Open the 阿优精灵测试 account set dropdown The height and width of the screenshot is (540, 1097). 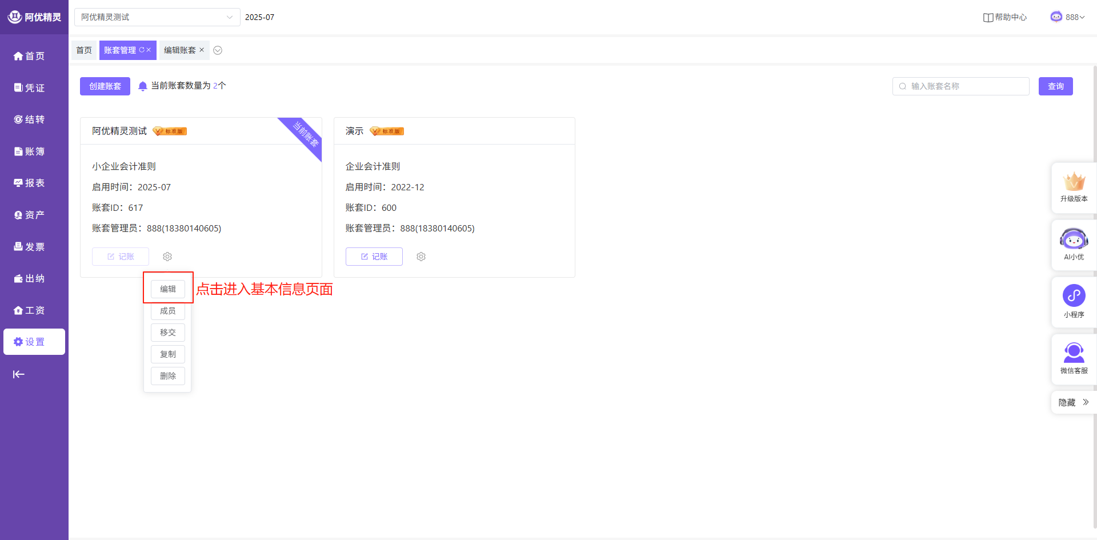tap(157, 17)
